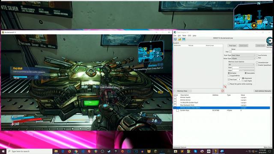Open File Explorer from the taskbar
Viewport: 274px width, 154px height.
click(56, 151)
